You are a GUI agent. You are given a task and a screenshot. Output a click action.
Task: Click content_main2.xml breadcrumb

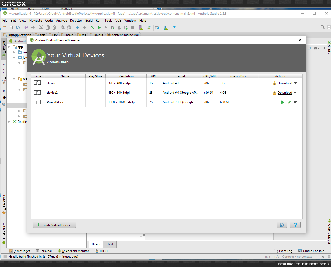pos(123,35)
